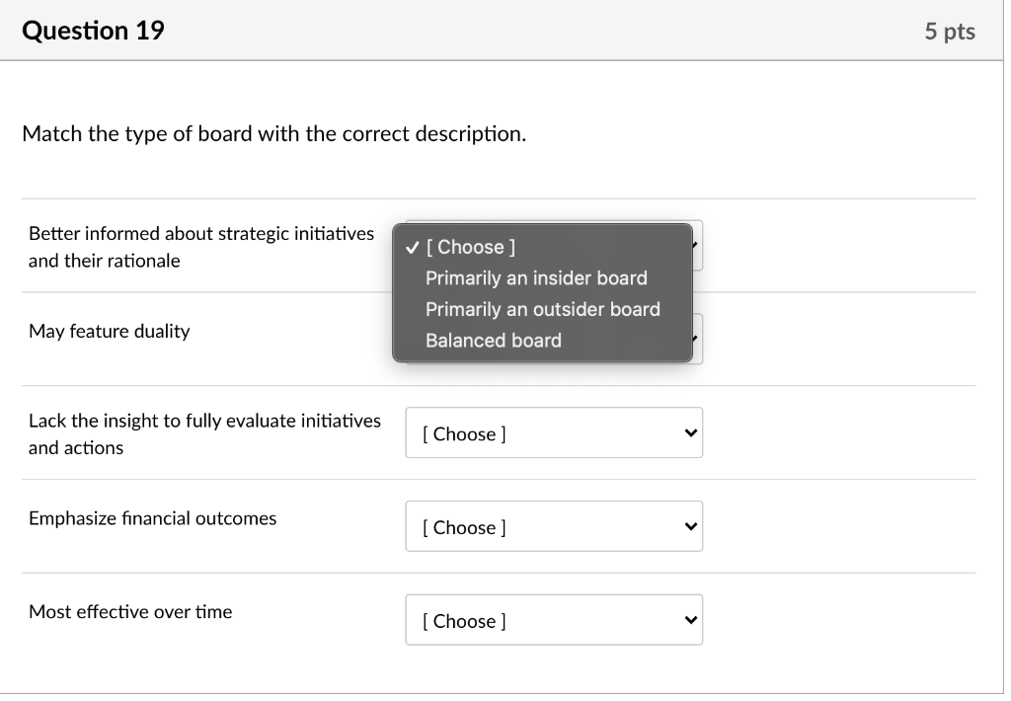The image size is (1011, 701).
Task: Open dropdown for "Most effective over time"
Action: coord(553,619)
